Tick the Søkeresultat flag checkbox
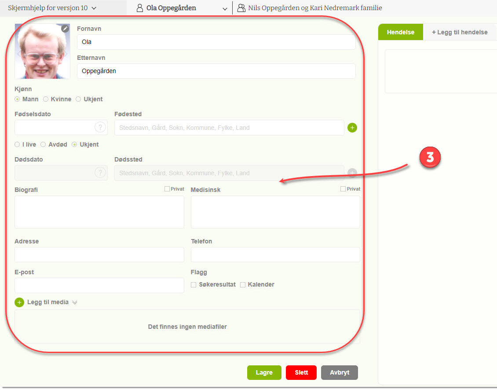 click(x=194, y=285)
